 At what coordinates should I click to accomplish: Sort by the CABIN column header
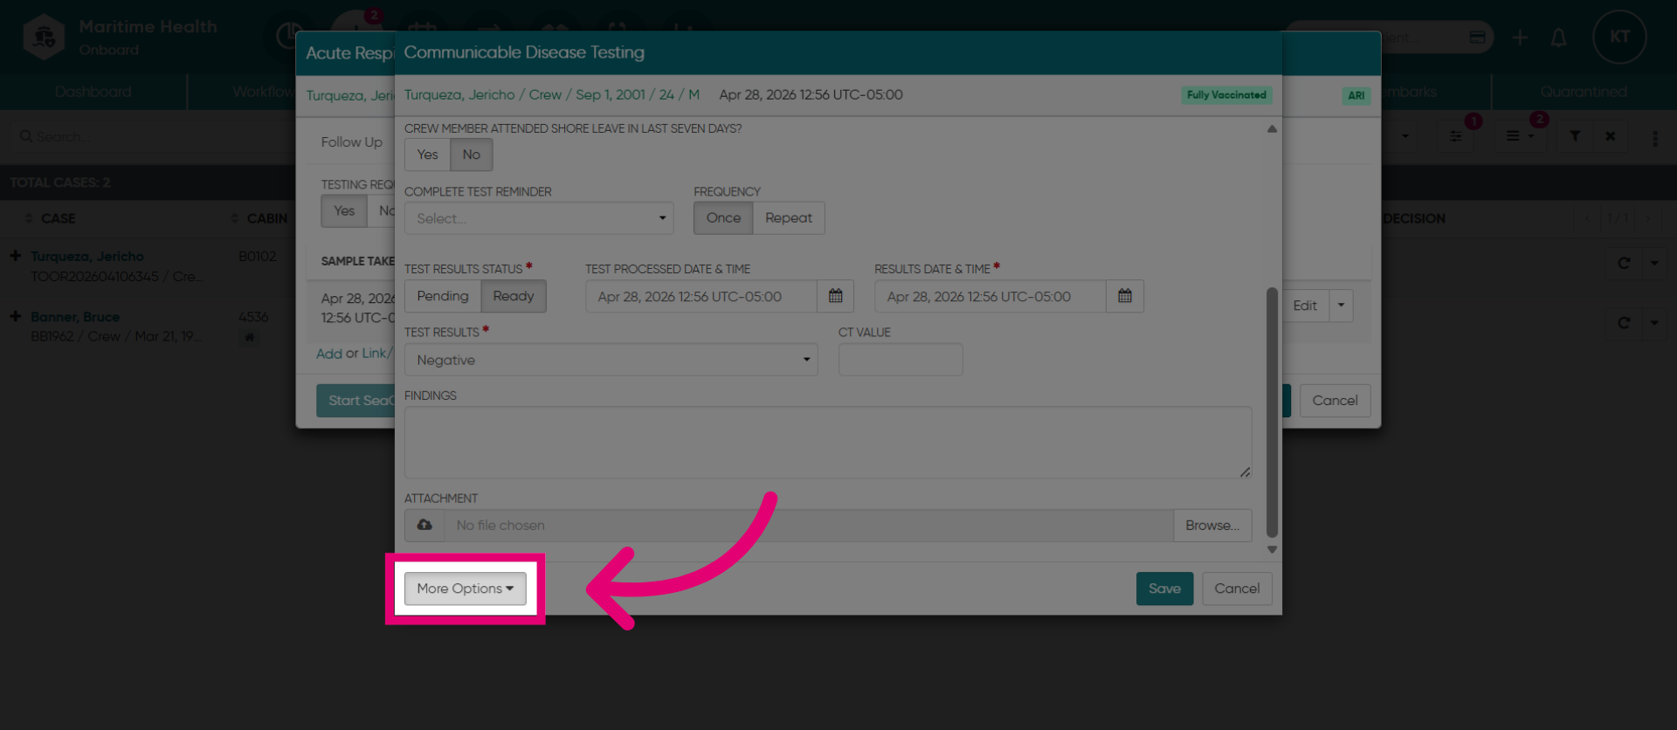[x=266, y=218]
